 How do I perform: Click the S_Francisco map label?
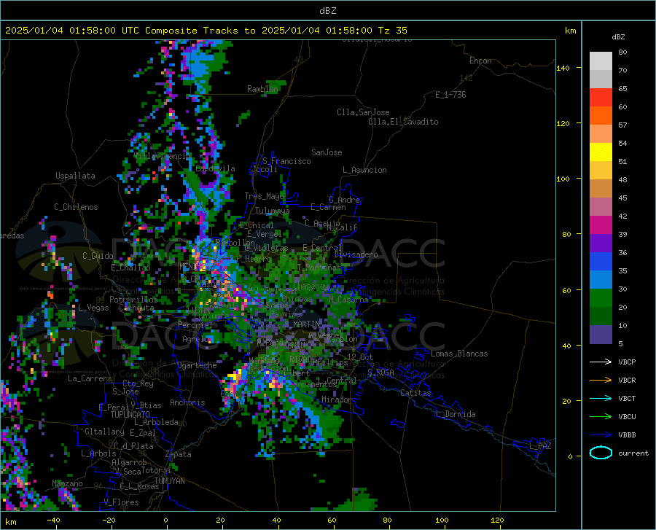pos(286,161)
